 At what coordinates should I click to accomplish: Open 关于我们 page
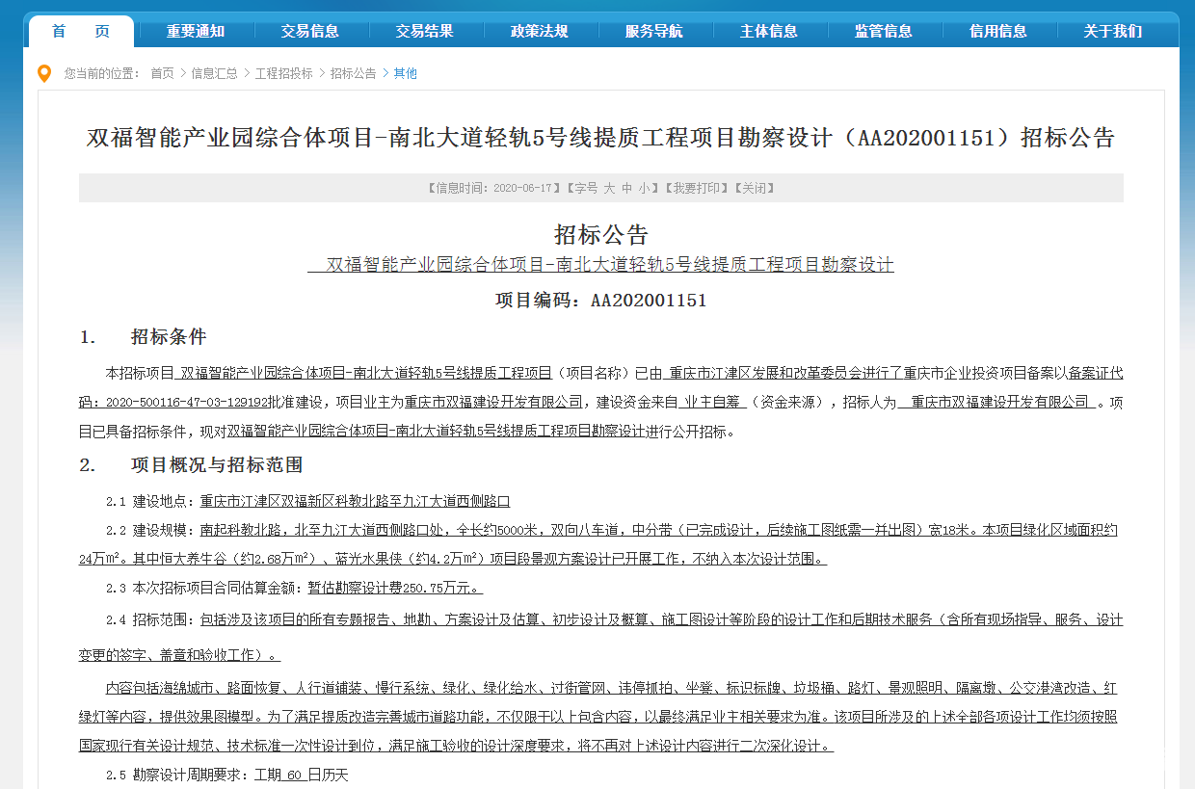click(x=1113, y=32)
